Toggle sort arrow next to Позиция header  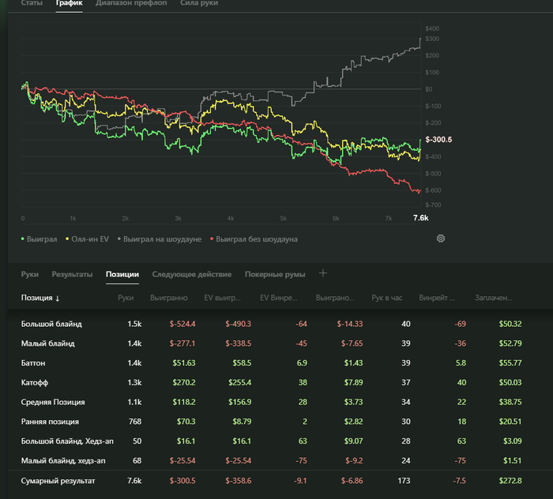pyautogui.click(x=58, y=298)
